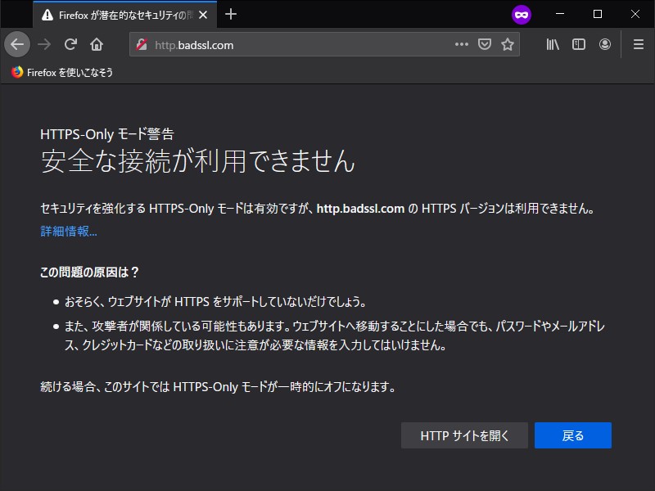This screenshot has height=491, width=655.
Task: Click the HTTP サイトを開く button
Action: point(464,435)
